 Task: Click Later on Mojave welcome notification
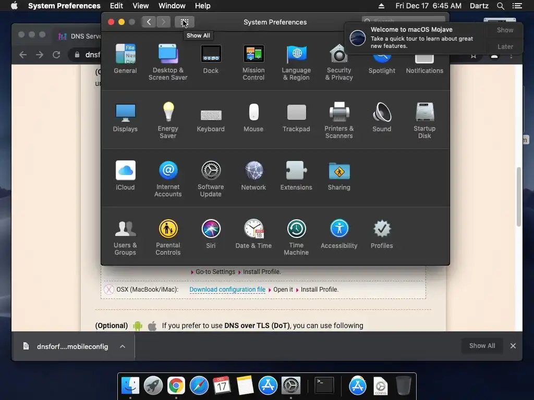[x=505, y=46]
